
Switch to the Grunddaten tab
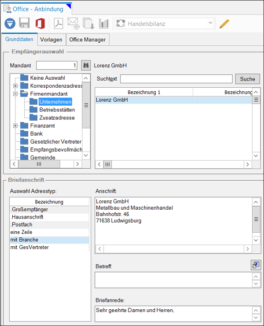[x=19, y=39]
